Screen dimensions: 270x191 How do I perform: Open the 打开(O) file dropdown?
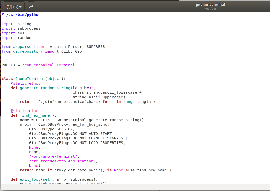14,7
